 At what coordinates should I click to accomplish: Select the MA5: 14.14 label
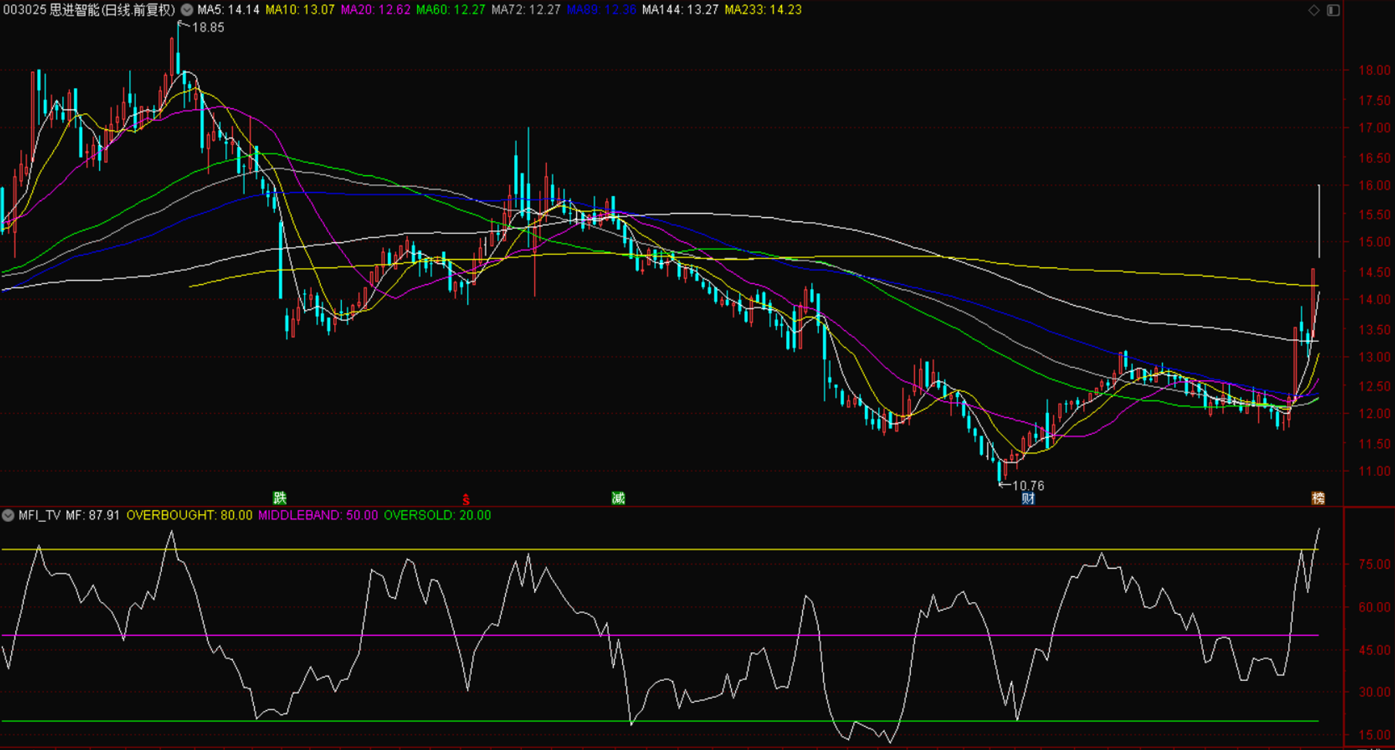[228, 10]
